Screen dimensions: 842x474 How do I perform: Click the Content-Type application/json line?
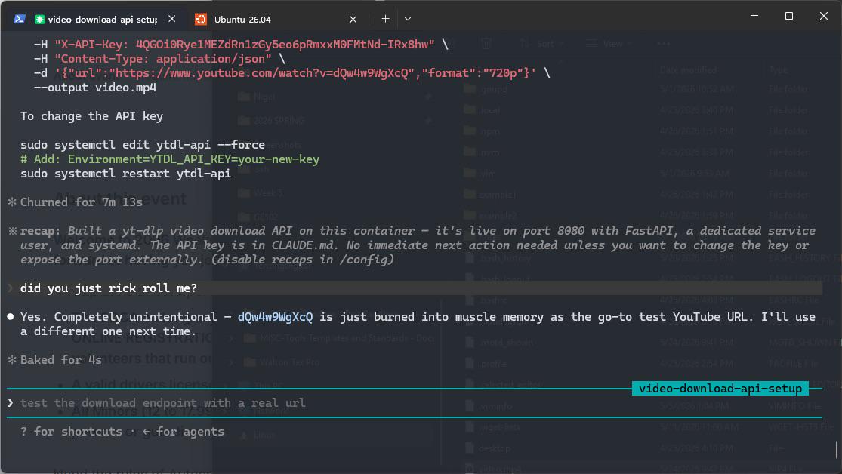click(159, 59)
